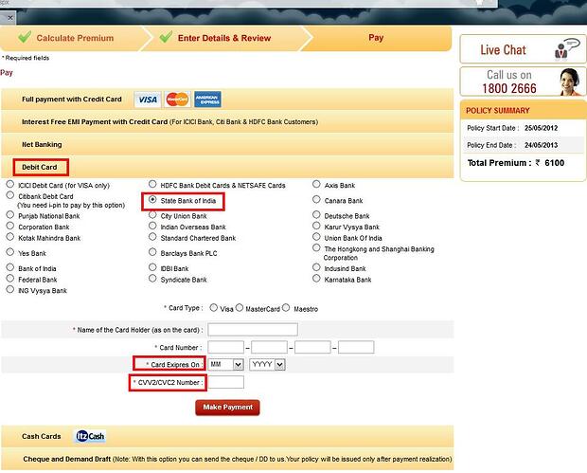Select HDFC Bank Debit Cards radio button
The image size is (587, 473).
(x=152, y=184)
